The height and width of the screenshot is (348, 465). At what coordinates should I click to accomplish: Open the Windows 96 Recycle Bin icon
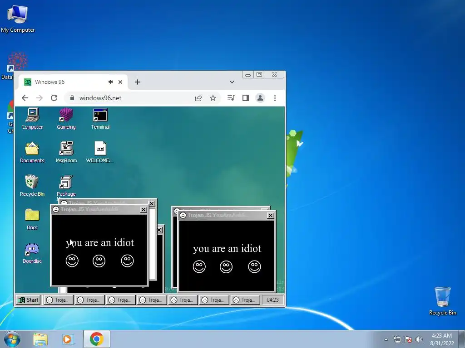pyautogui.click(x=32, y=185)
